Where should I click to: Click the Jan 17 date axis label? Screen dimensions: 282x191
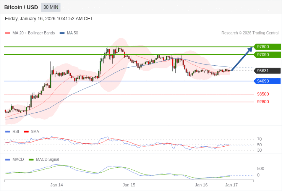[x=231, y=185]
